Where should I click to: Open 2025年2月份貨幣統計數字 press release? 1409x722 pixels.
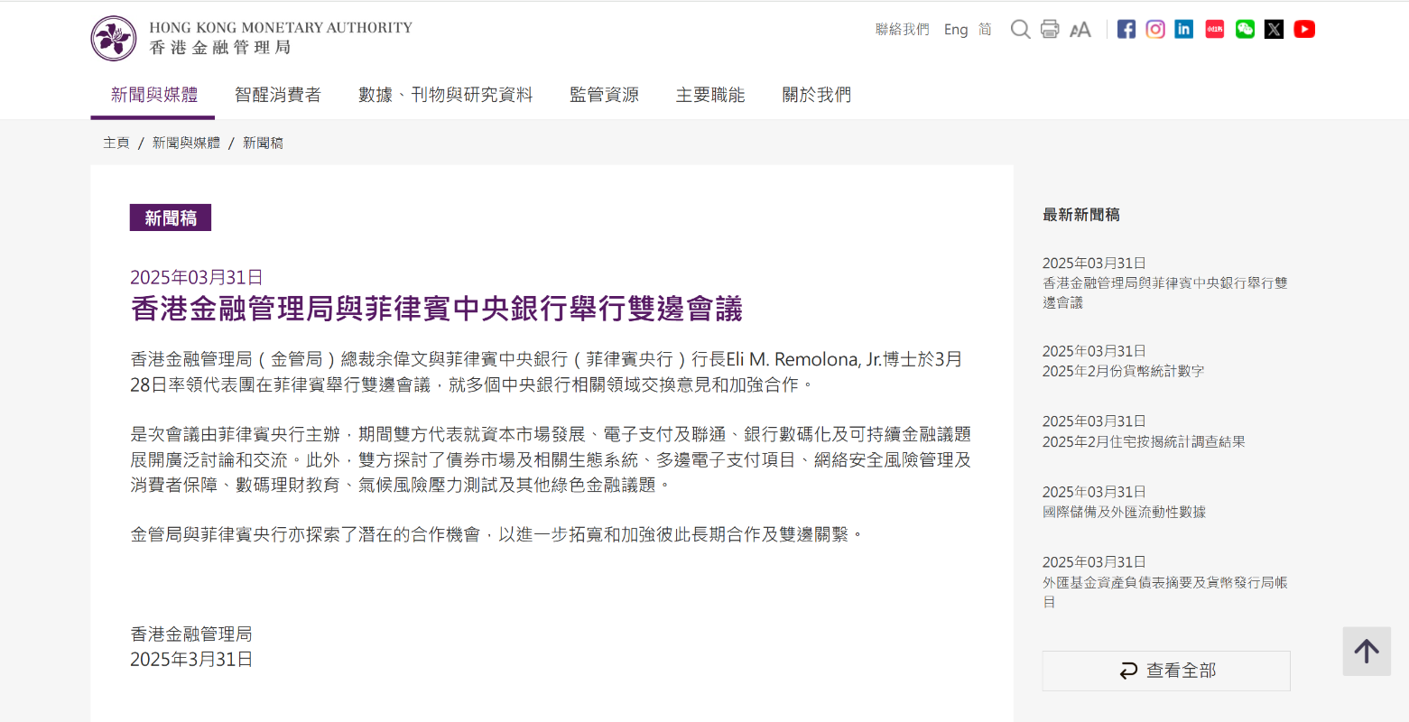(1123, 371)
